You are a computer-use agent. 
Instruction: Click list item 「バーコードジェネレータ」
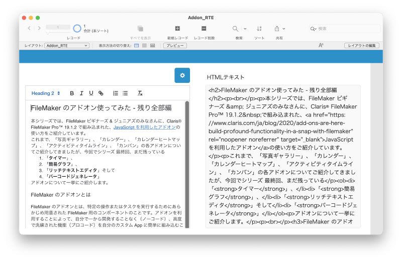point(73,177)
